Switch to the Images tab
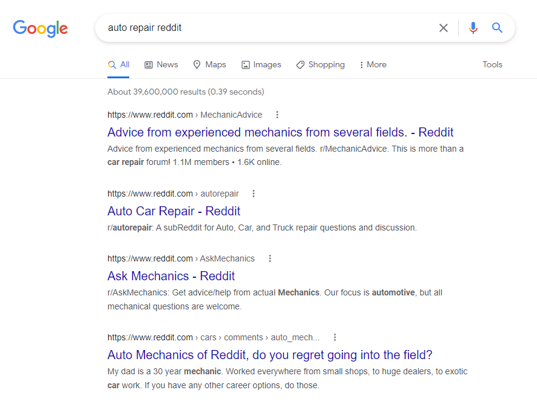This screenshot has height=404, width=537. pyautogui.click(x=262, y=65)
